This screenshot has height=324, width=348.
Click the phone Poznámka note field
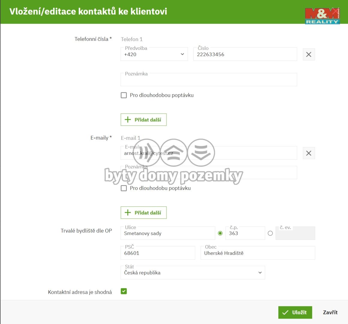coord(208,80)
